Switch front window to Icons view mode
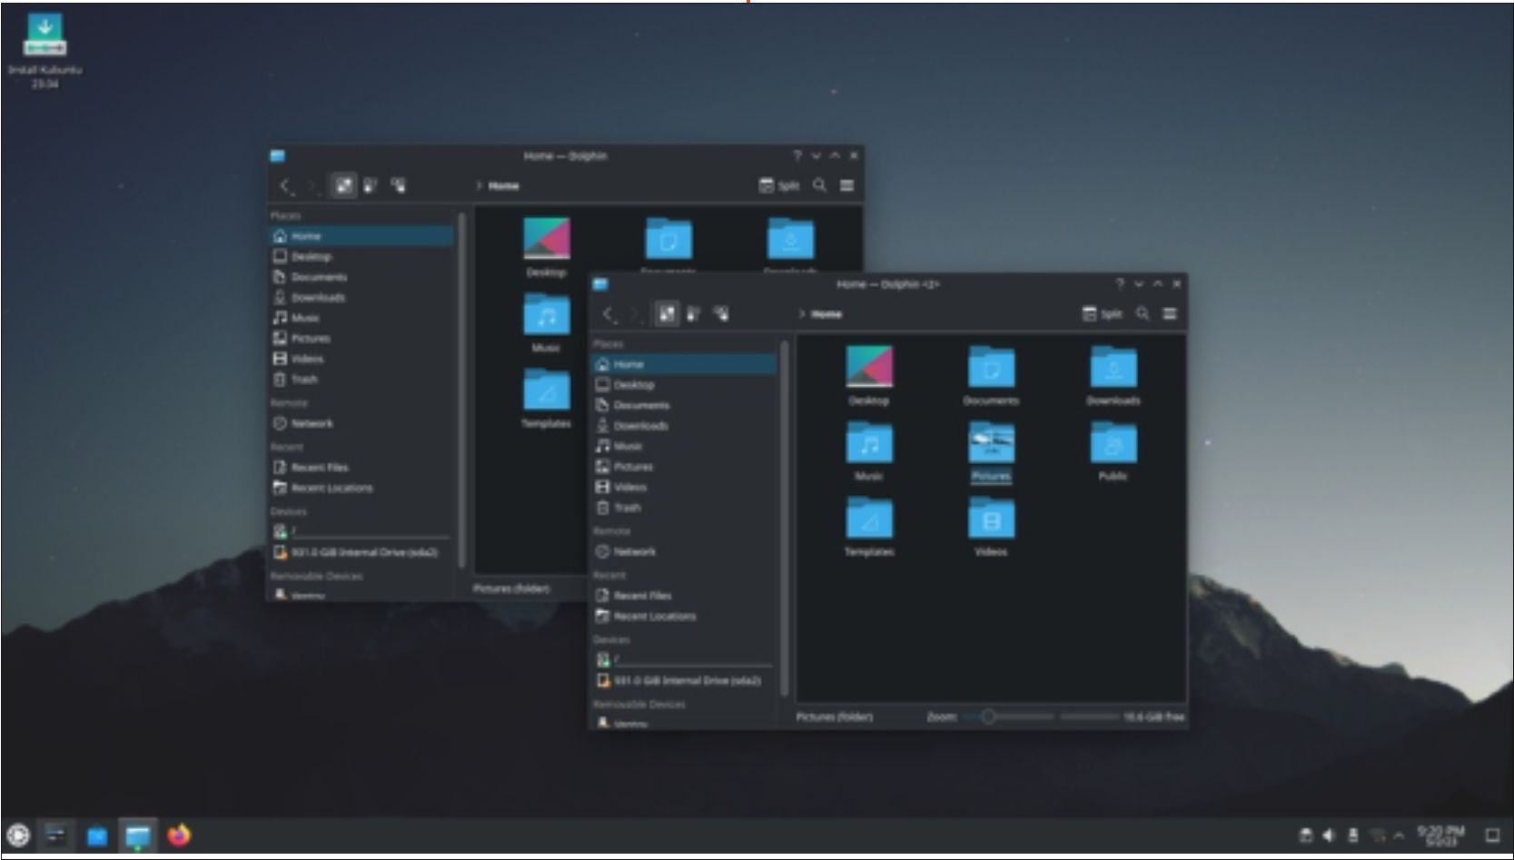This screenshot has width=1514, height=860. (668, 314)
